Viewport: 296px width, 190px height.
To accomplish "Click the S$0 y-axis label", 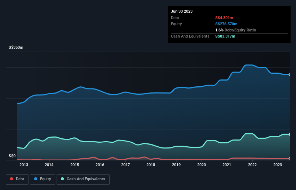I will point(12,156).
